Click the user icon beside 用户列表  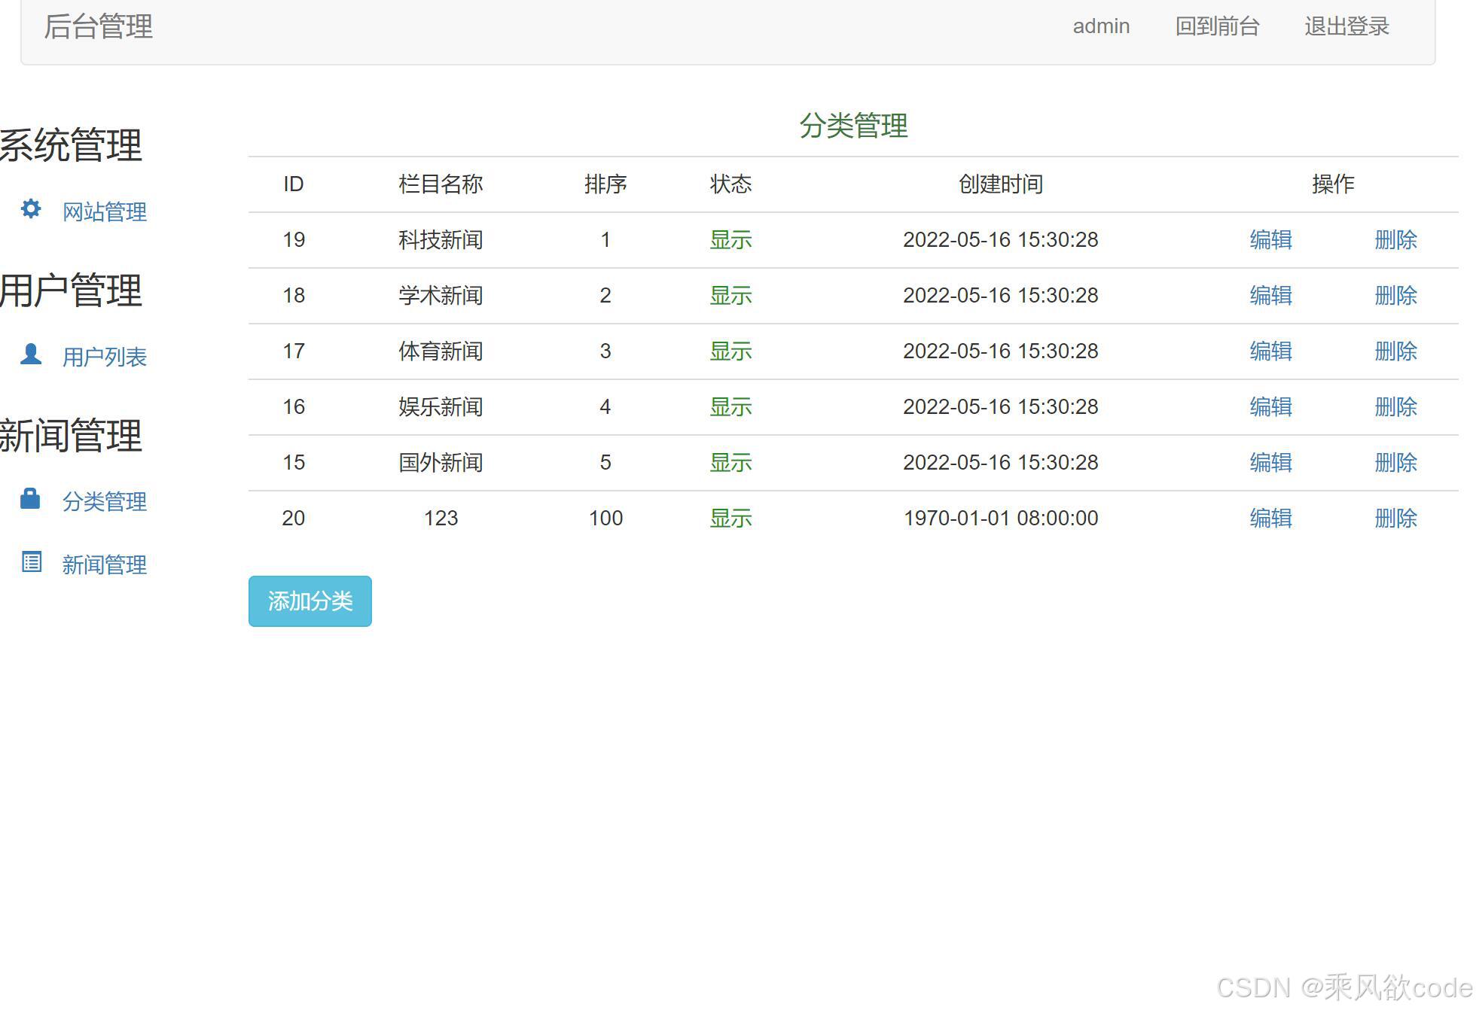click(x=31, y=354)
